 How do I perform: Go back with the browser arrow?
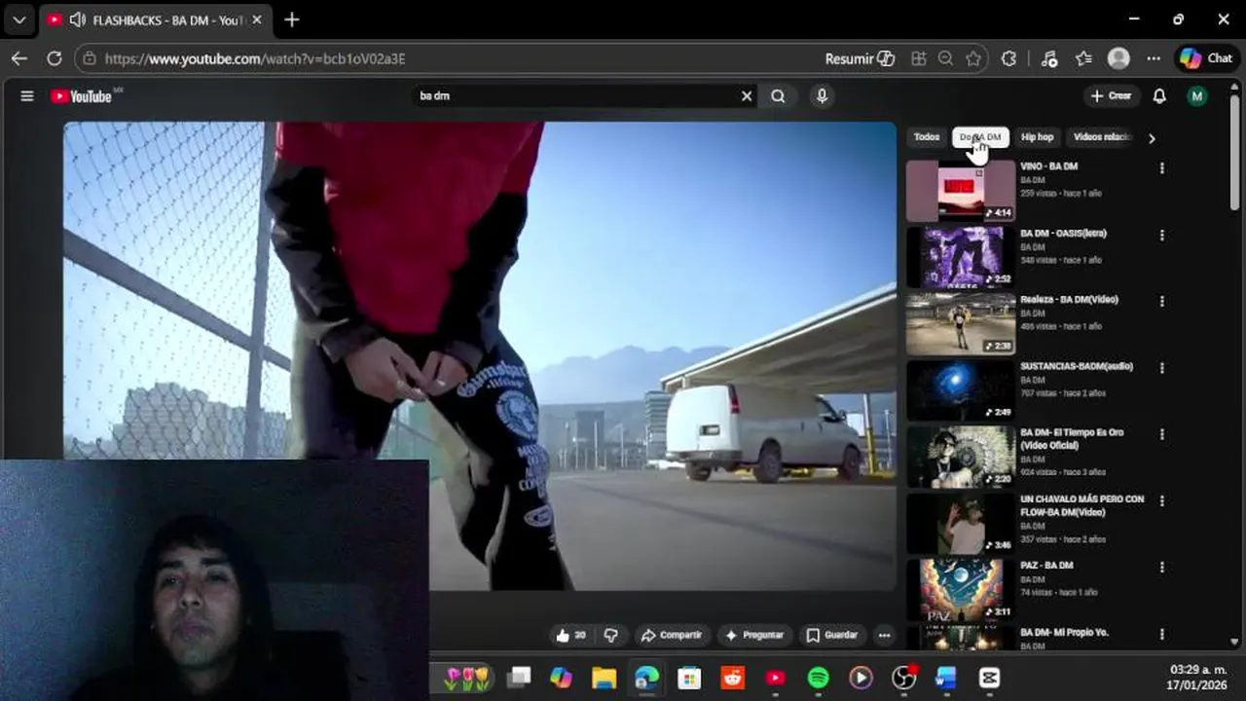19,58
